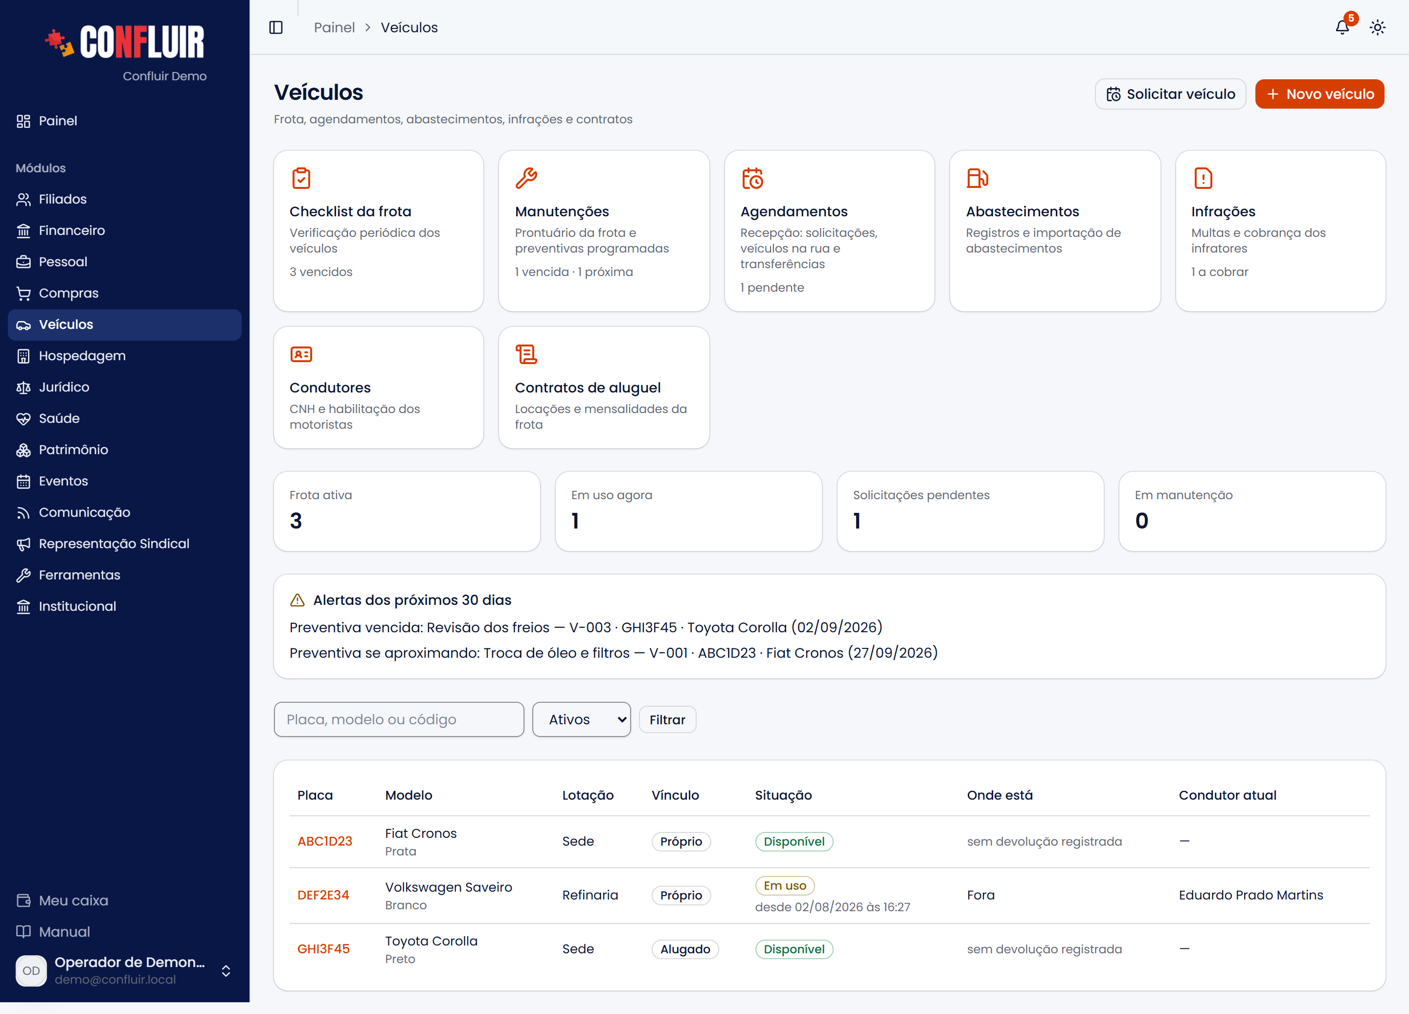Click Solicitar veículo button
Viewport: 1409px width, 1014px height.
pos(1170,94)
